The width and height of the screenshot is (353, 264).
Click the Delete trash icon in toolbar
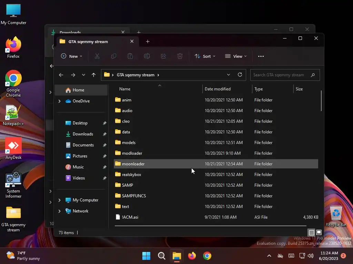pyautogui.click(x=180, y=56)
